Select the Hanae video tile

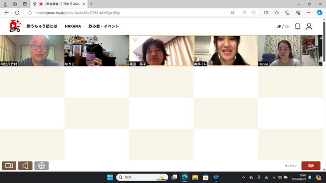[x=290, y=51]
